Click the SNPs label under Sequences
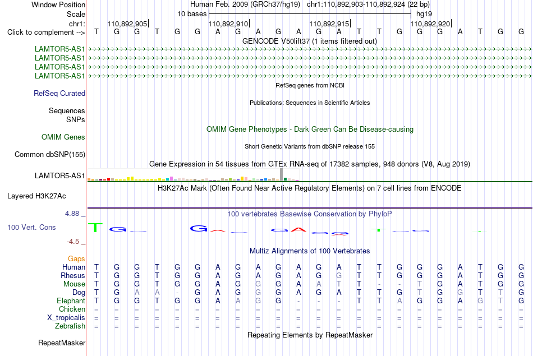This screenshot has width=533, height=356. pos(76,119)
